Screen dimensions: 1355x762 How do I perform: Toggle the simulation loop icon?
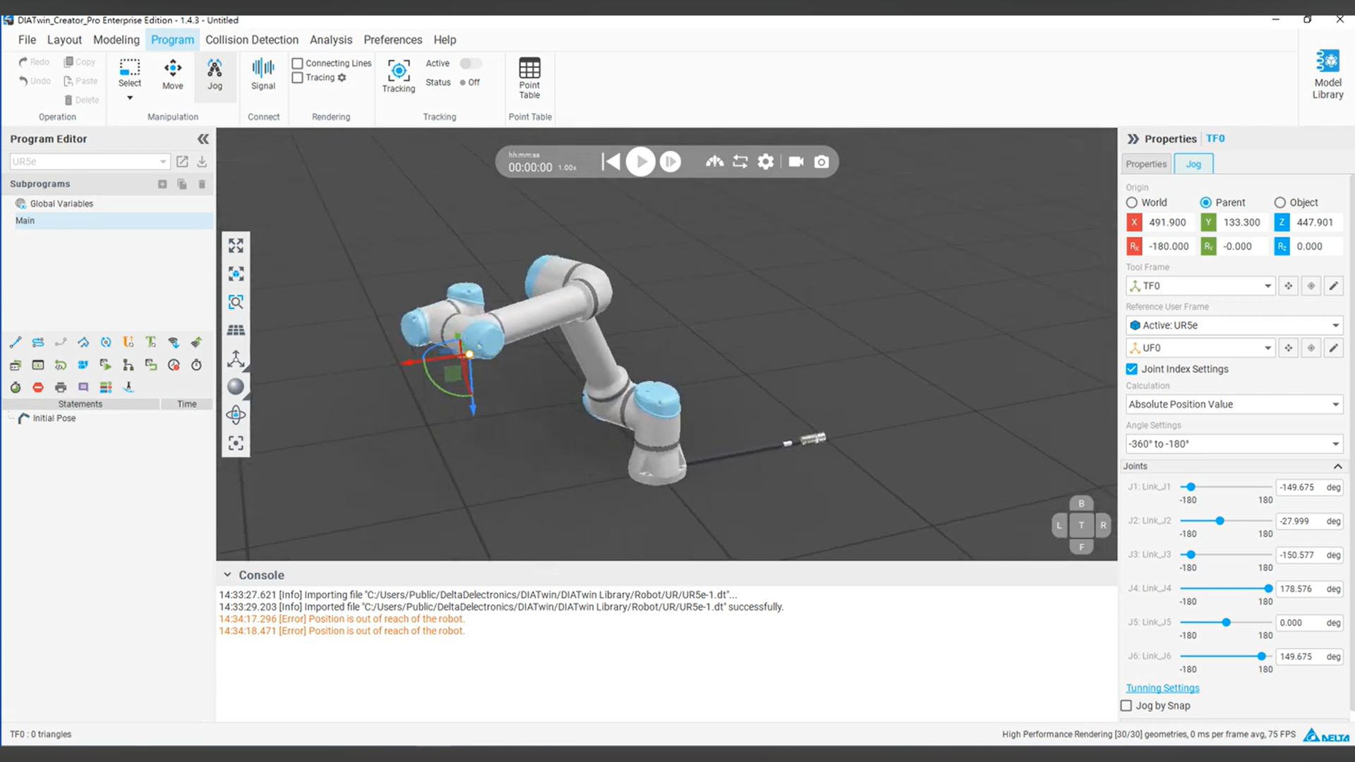point(740,162)
